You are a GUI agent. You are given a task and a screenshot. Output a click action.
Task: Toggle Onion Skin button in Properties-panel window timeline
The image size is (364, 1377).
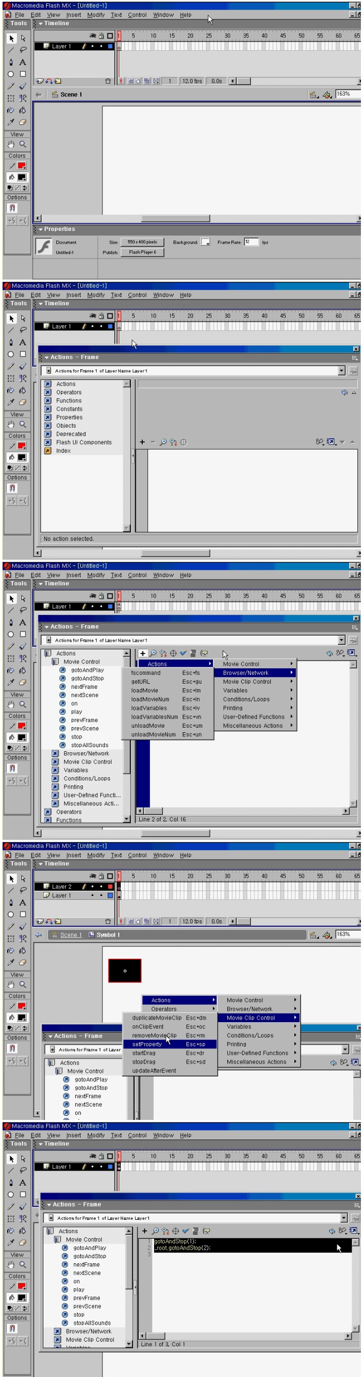(x=130, y=81)
